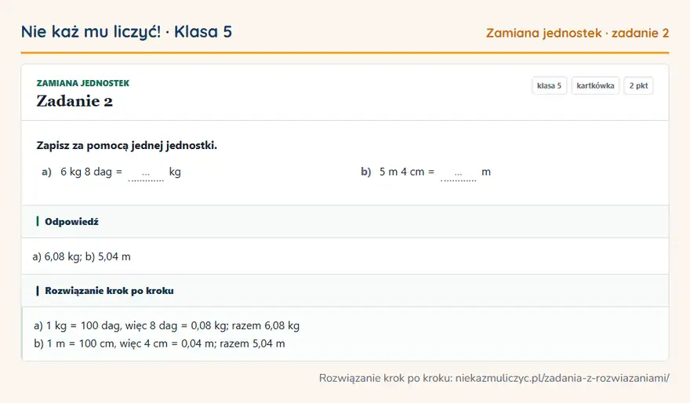Click the '6 kg 8 dag =' expression
Image resolution: width=690 pixels, height=403 pixels.
[x=91, y=172]
